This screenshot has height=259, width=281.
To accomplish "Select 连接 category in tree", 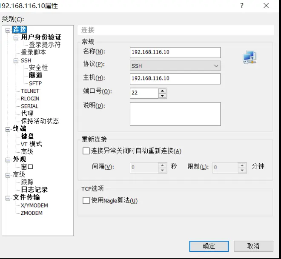I will (x=20, y=30).
